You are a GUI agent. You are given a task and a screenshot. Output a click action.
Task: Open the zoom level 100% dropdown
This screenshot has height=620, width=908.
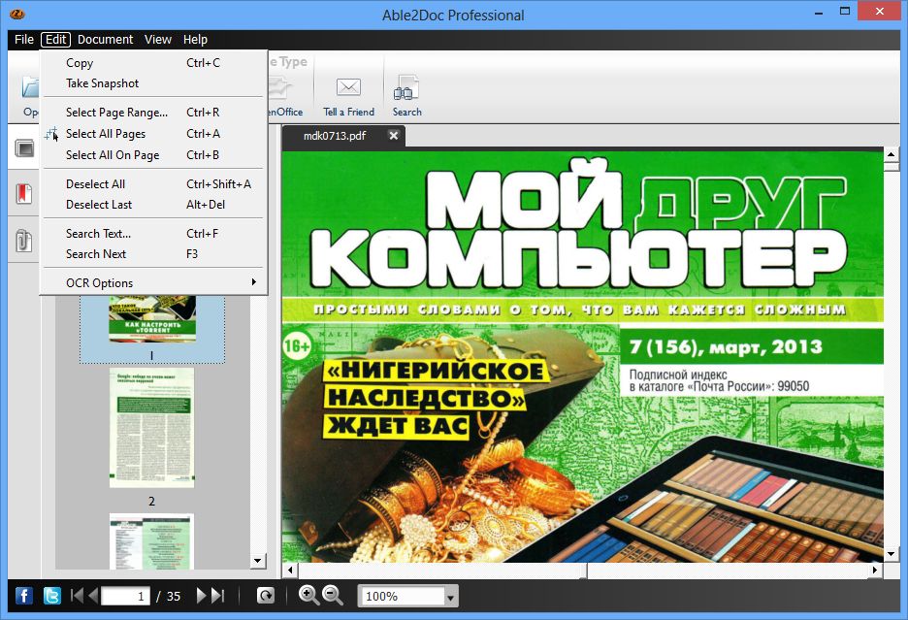tap(450, 597)
